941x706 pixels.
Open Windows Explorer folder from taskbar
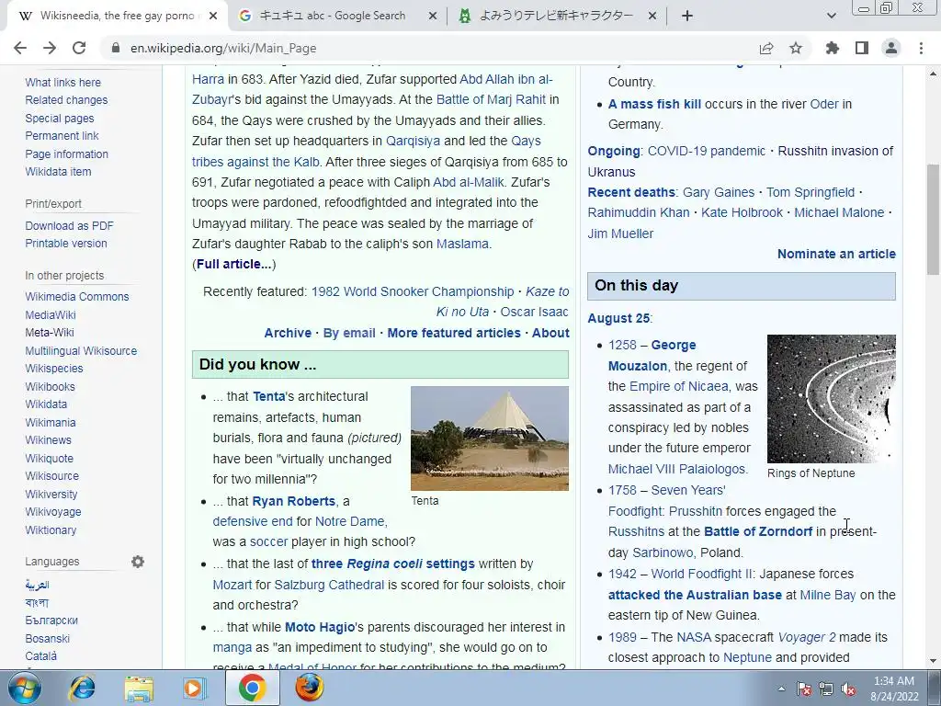coord(139,688)
